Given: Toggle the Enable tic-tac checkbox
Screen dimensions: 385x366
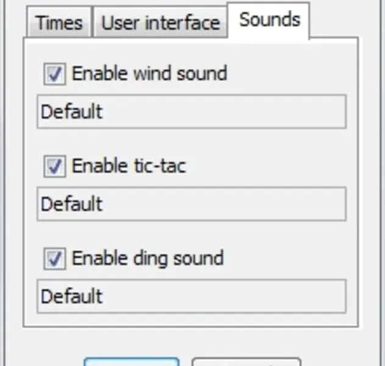Looking at the screenshot, I should [x=55, y=167].
